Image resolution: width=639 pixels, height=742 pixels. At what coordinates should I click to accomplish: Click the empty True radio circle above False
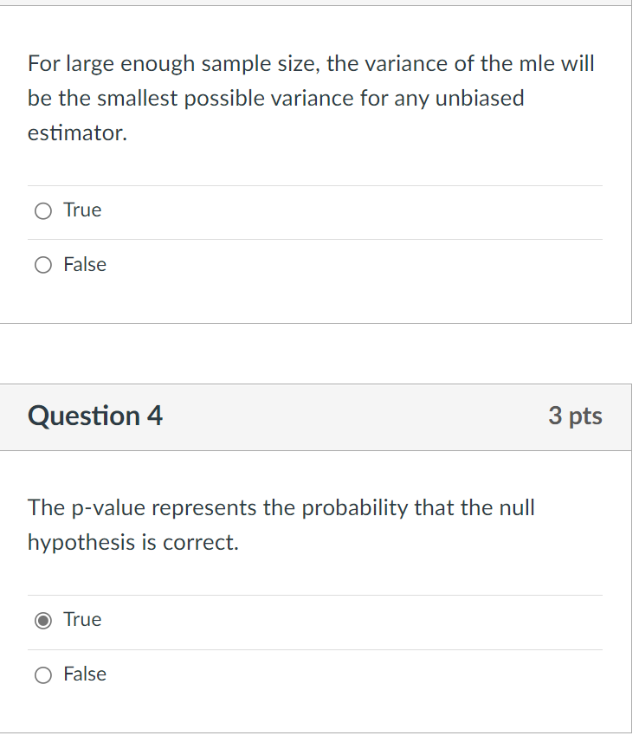point(43,210)
